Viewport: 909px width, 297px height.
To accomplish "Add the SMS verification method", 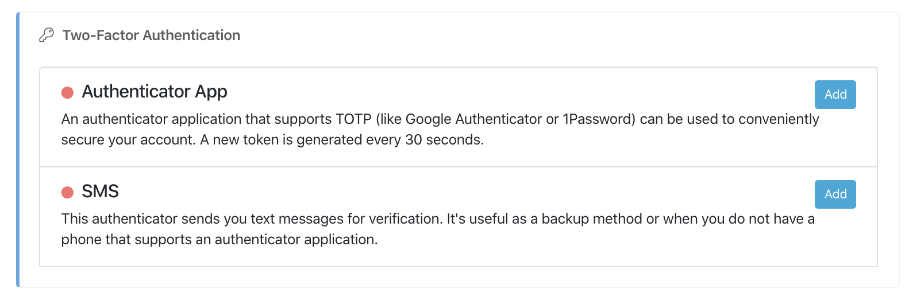I will tap(835, 194).
